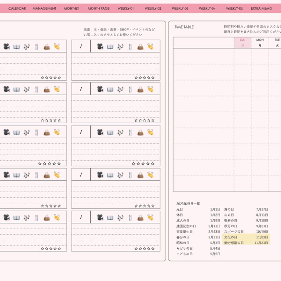Click the date slash field in fourth right-column card

pos(81,174)
